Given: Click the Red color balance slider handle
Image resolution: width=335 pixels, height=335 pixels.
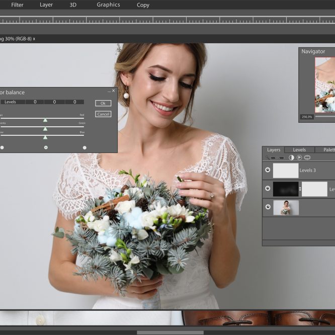Looking at the screenshot, I should [45, 120].
